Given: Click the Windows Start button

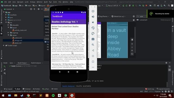Looking at the screenshot, I should click(3, 96).
